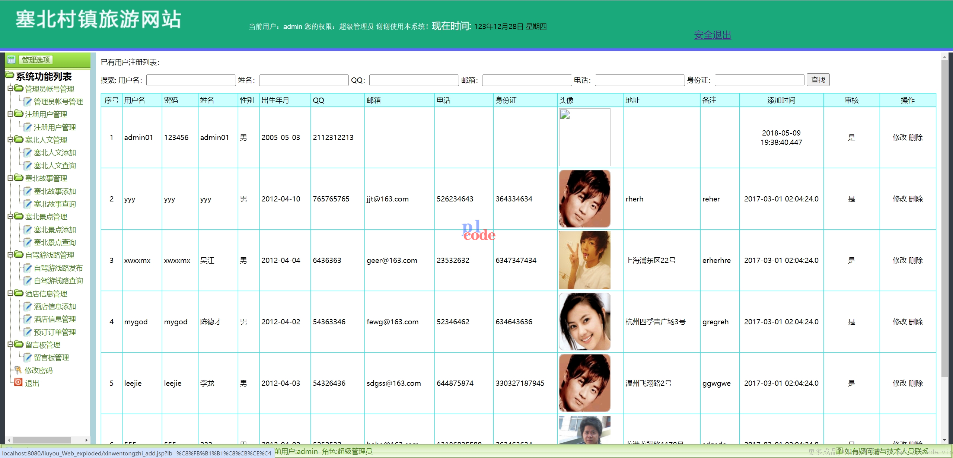Click the 系统功能列表 folder icon
The image size is (953, 458).
point(10,75)
